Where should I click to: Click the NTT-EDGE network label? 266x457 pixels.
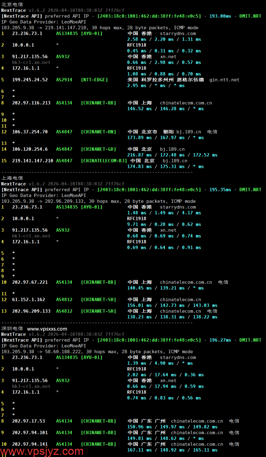(x=94, y=80)
